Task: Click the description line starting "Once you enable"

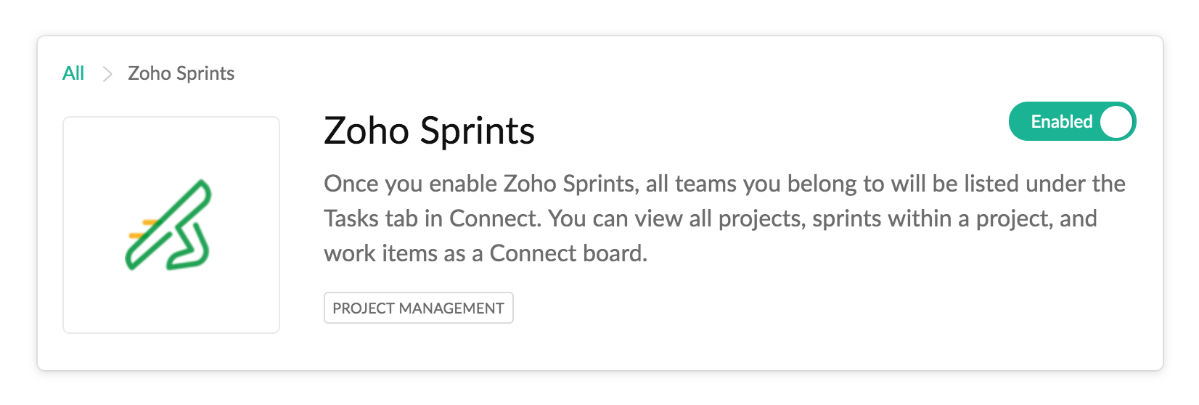Action: pyautogui.click(x=724, y=184)
